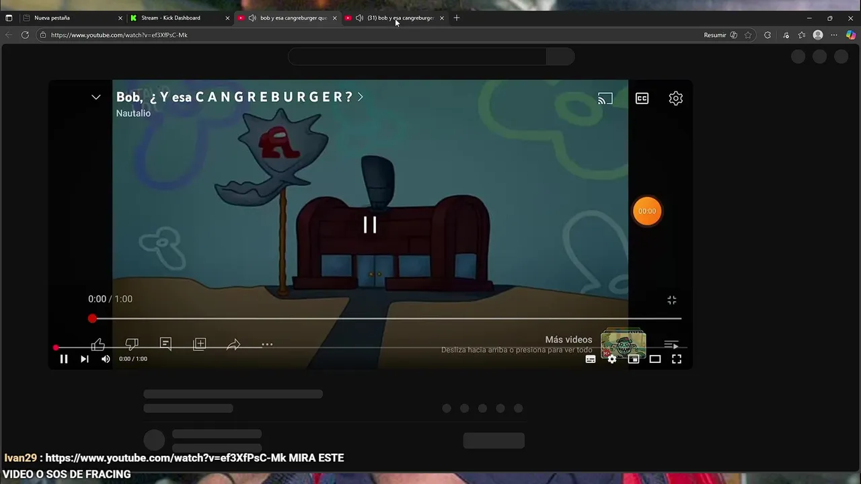Save video to playlist icon
The width and height of the screenshot is (861, 484).
point(200,344)
